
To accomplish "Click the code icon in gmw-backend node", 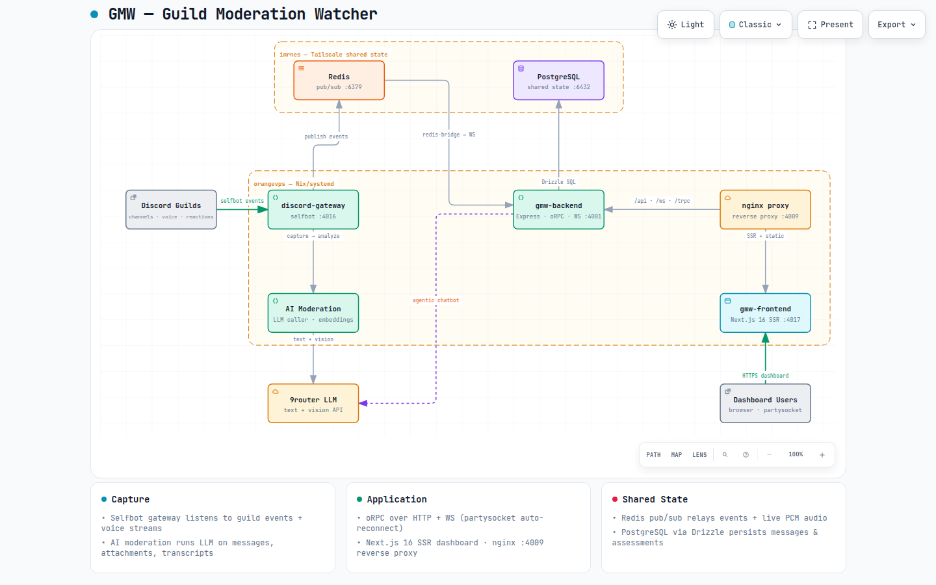I will 521,198.
